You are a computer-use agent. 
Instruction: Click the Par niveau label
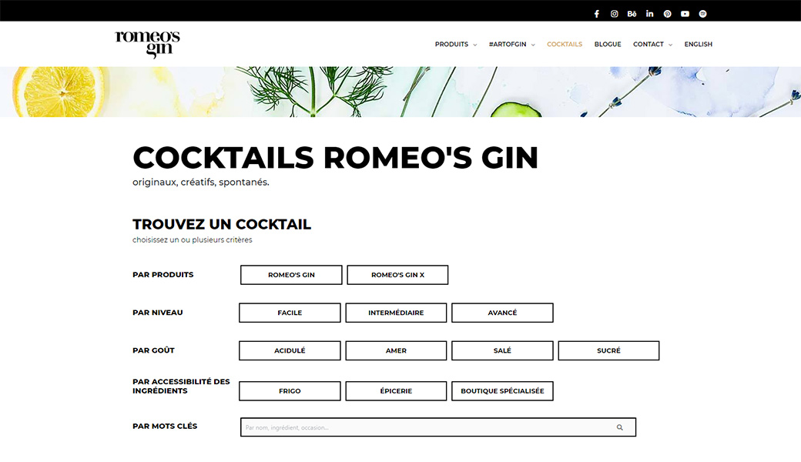coord(157,313)
